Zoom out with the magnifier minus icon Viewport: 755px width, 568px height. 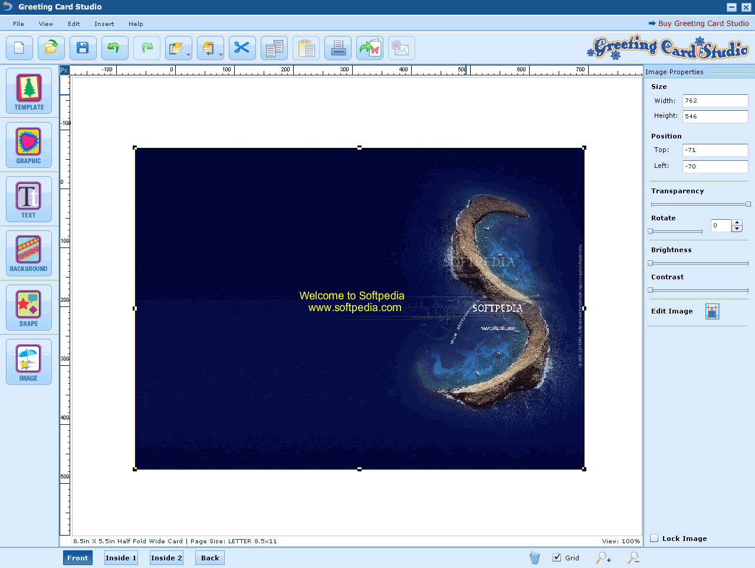point(633,557)
